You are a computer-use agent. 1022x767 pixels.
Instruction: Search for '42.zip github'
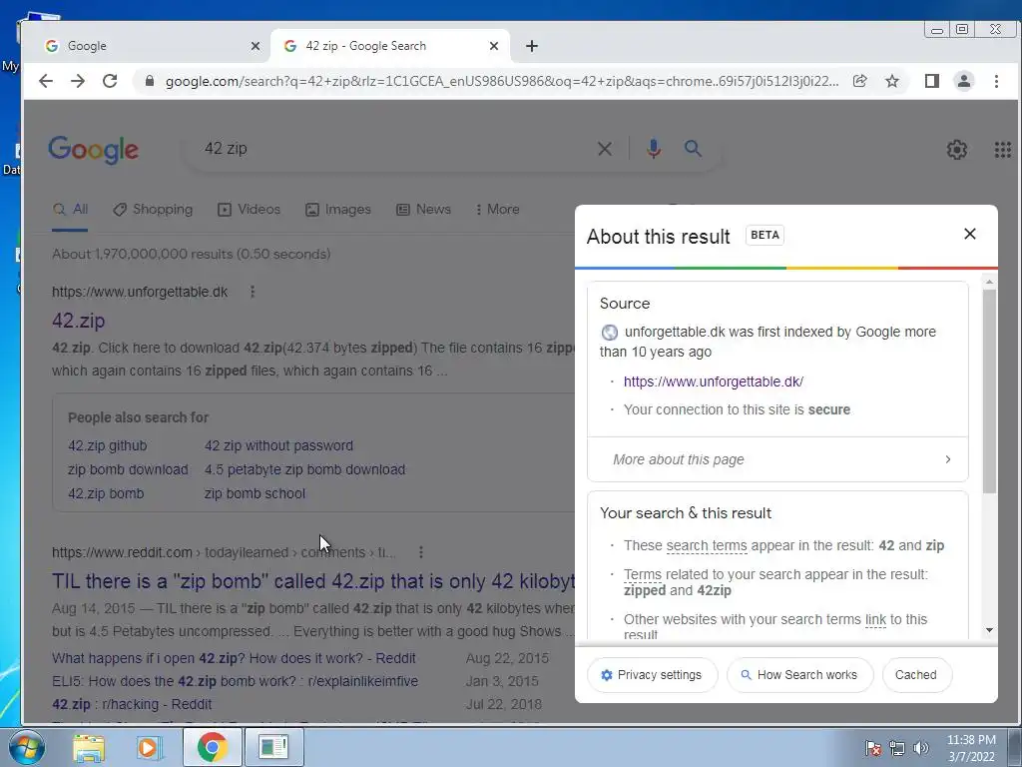108,445
